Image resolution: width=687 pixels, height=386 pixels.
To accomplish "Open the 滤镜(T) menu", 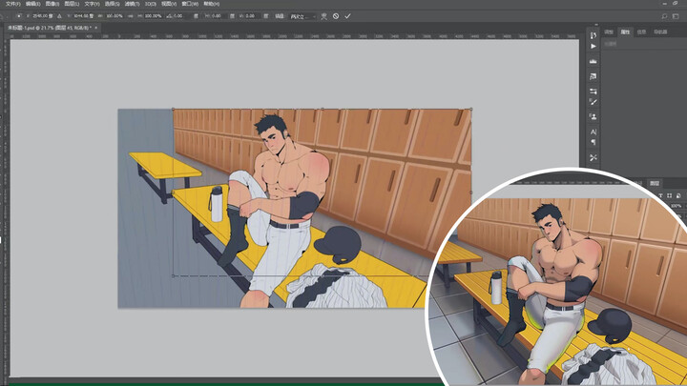I will tap(132, 4).
